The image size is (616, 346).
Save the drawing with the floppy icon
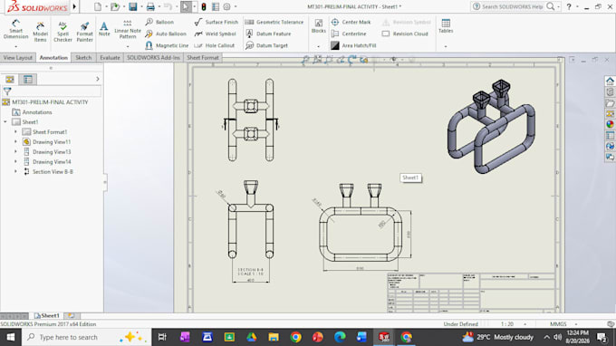133,6
